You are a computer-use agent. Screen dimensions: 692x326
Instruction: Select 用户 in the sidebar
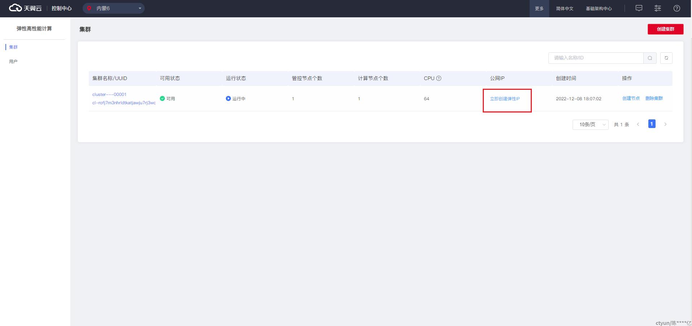click(x=13, y=62)
